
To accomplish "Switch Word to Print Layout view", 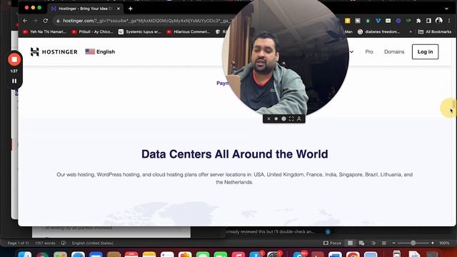I will [x=351, y=243].
